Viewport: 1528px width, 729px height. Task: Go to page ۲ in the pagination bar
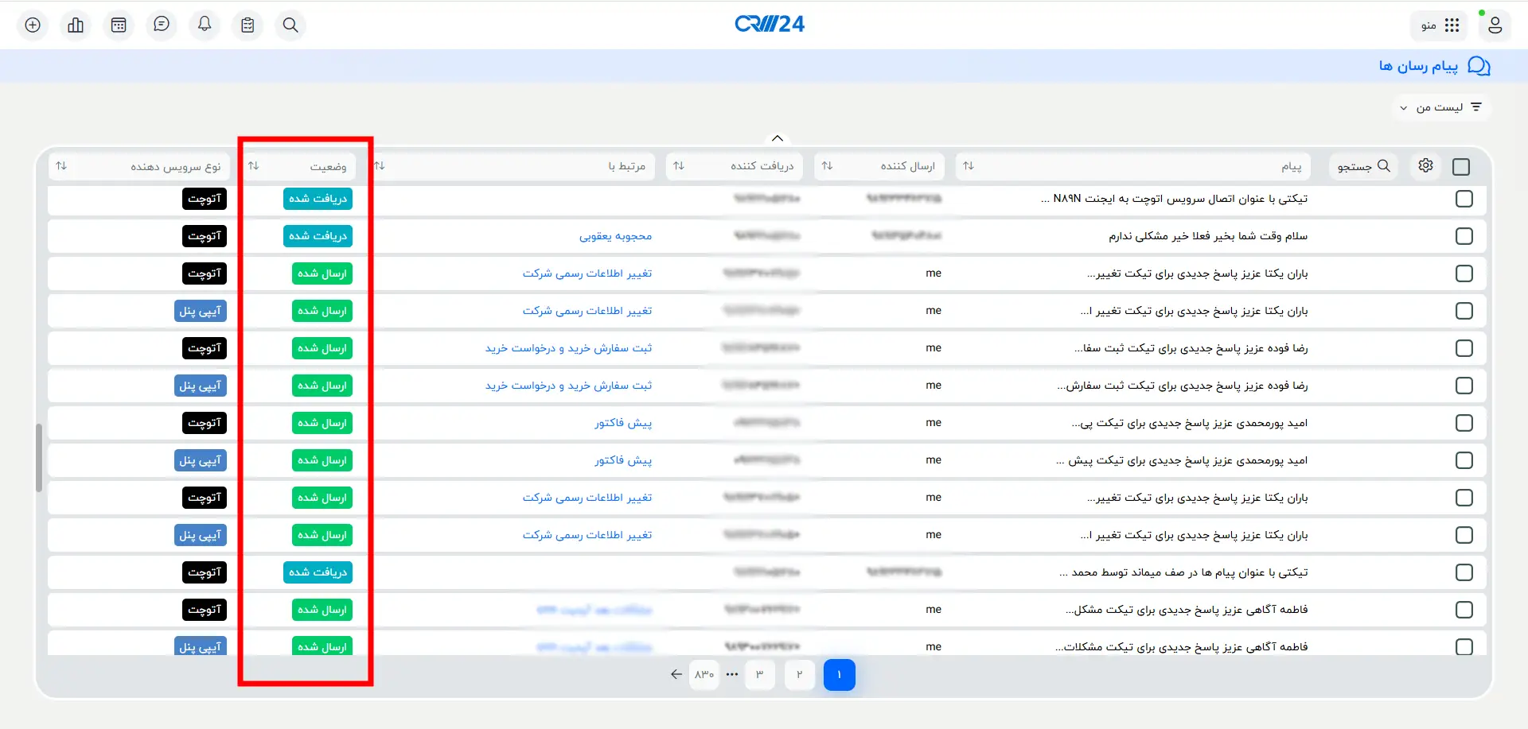tap(799, 674)
